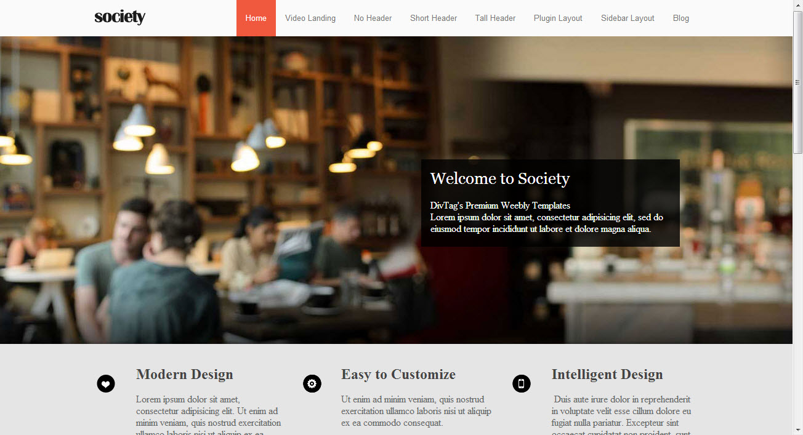Click the gear icon beside Easy to Customize
This screenshot has width=803, height=435.
pyautogui.click(x=312, y=384)
